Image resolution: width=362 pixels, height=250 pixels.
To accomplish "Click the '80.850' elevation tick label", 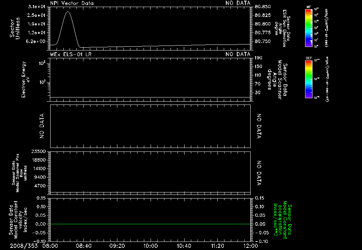I will pyautogui.click(x=263, y=6).
